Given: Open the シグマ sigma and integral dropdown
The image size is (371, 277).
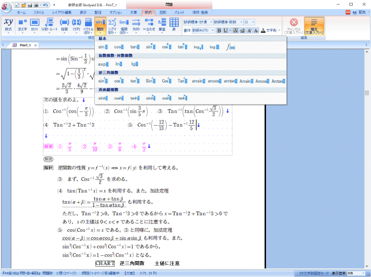Looking at the screenshot, I should point(112,25).
